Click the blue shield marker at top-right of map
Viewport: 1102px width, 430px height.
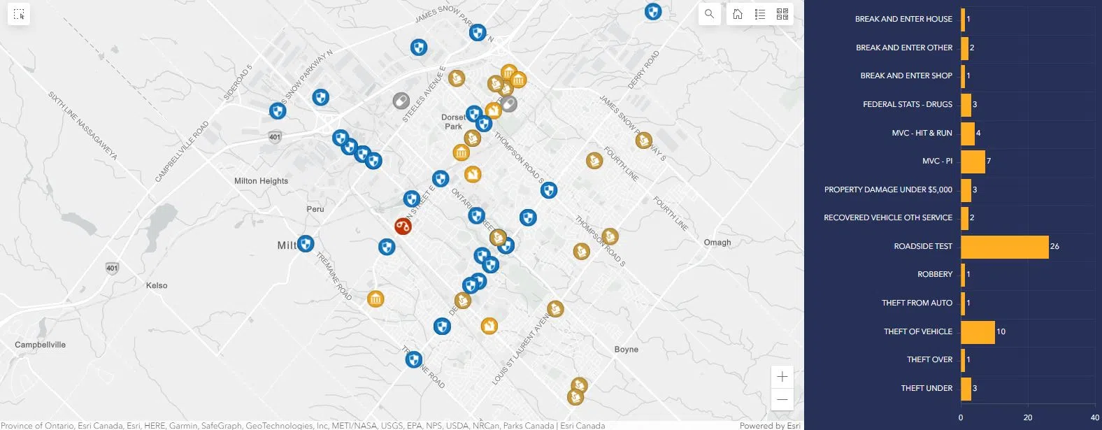pos(652,12)
